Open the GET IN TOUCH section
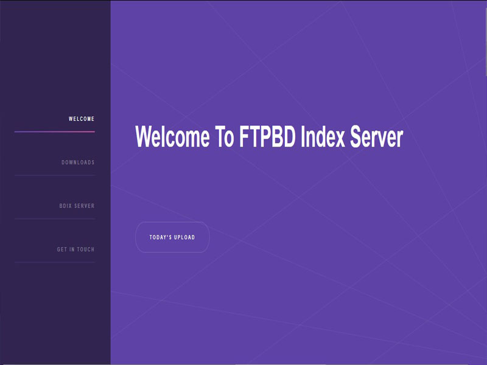The image size is (487, 365). pos(75,249)
